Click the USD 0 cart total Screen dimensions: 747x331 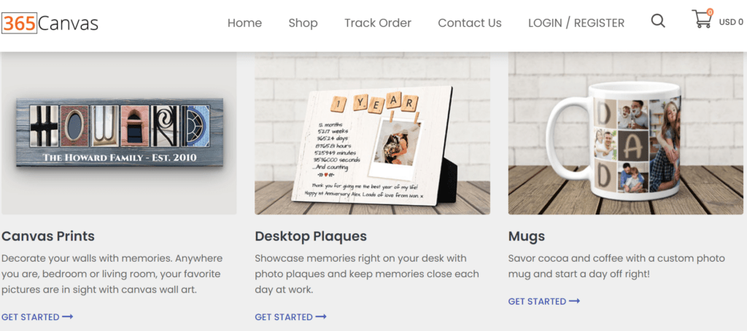[731, 22]
